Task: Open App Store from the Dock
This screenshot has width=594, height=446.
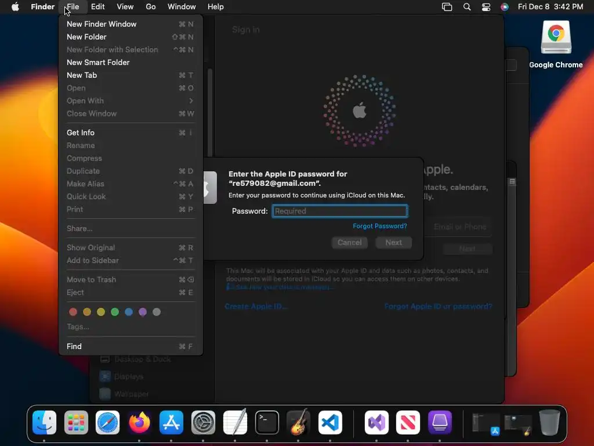Action: (171, 422)
